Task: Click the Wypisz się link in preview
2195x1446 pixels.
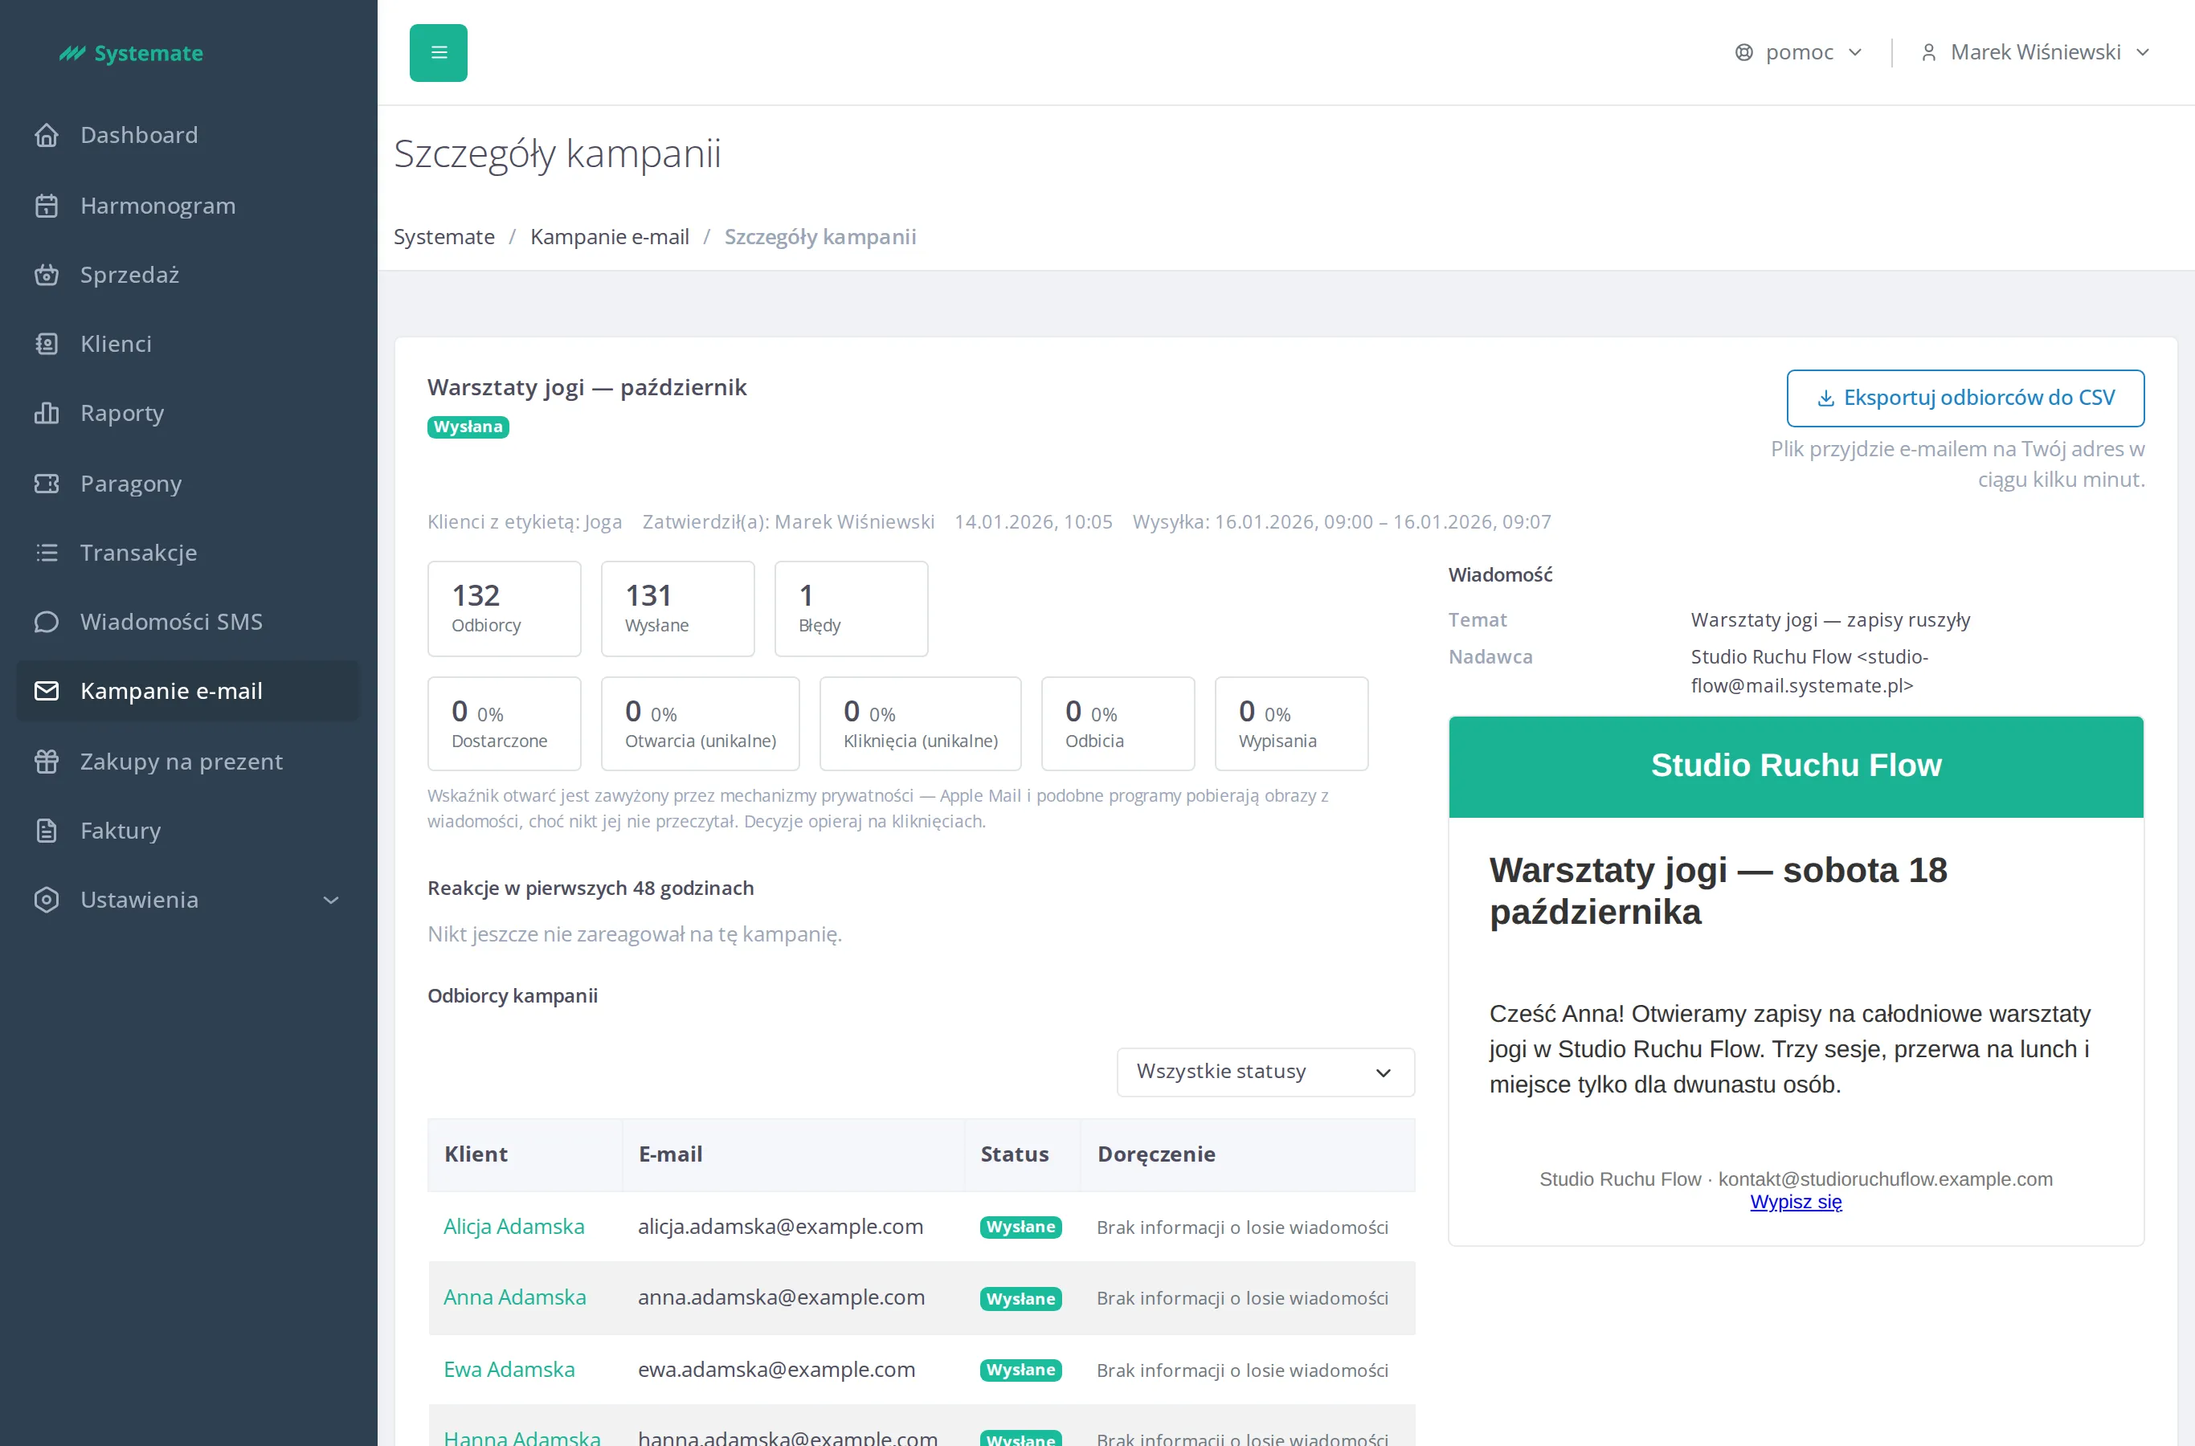Action: point(1796,1203)
